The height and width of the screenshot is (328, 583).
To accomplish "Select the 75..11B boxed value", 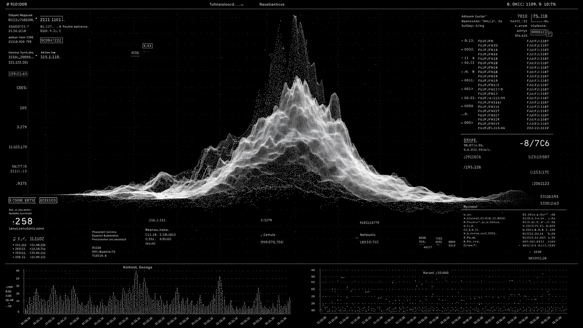I will coord(540,16).
